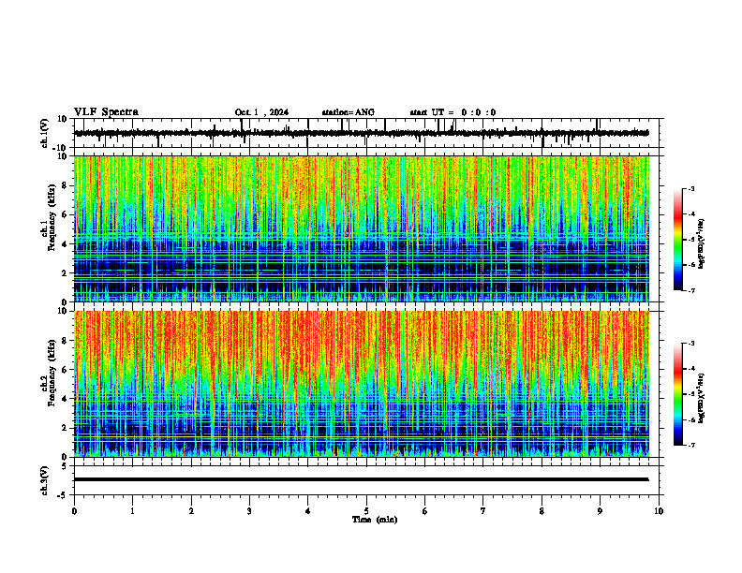Click the "8" kHz tick on ch.1 axis
Image resolution: width=742 pixels, height=573 pixels.
[x=65, y=185]
